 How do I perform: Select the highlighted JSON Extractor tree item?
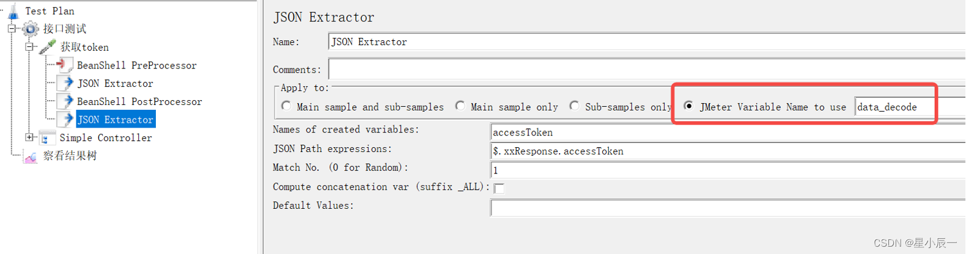click(x=115, y=120)
